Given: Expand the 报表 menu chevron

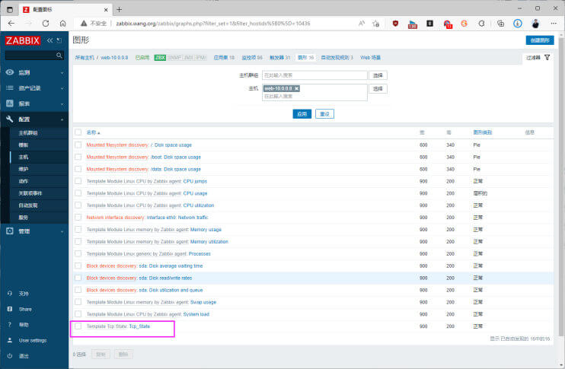Looking at the screenshot, I should (62, 104).
